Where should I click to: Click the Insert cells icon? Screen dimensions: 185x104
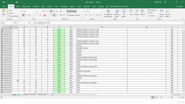[x=131, y=11]
